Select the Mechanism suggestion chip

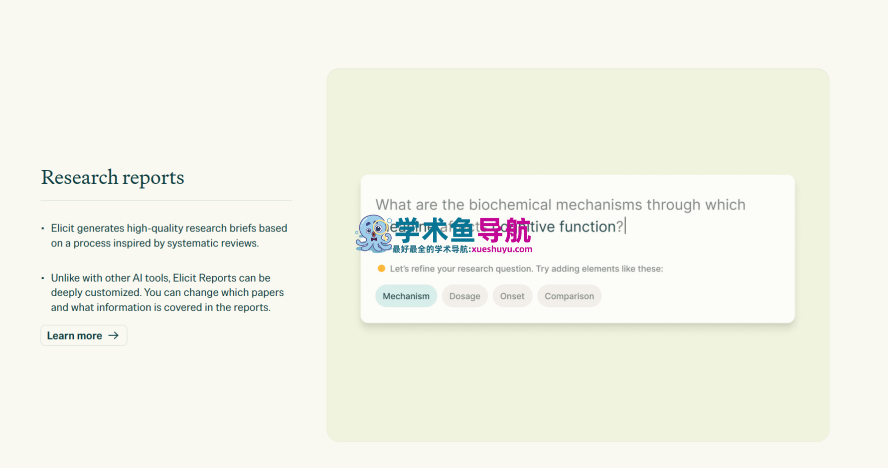[406, 296]
